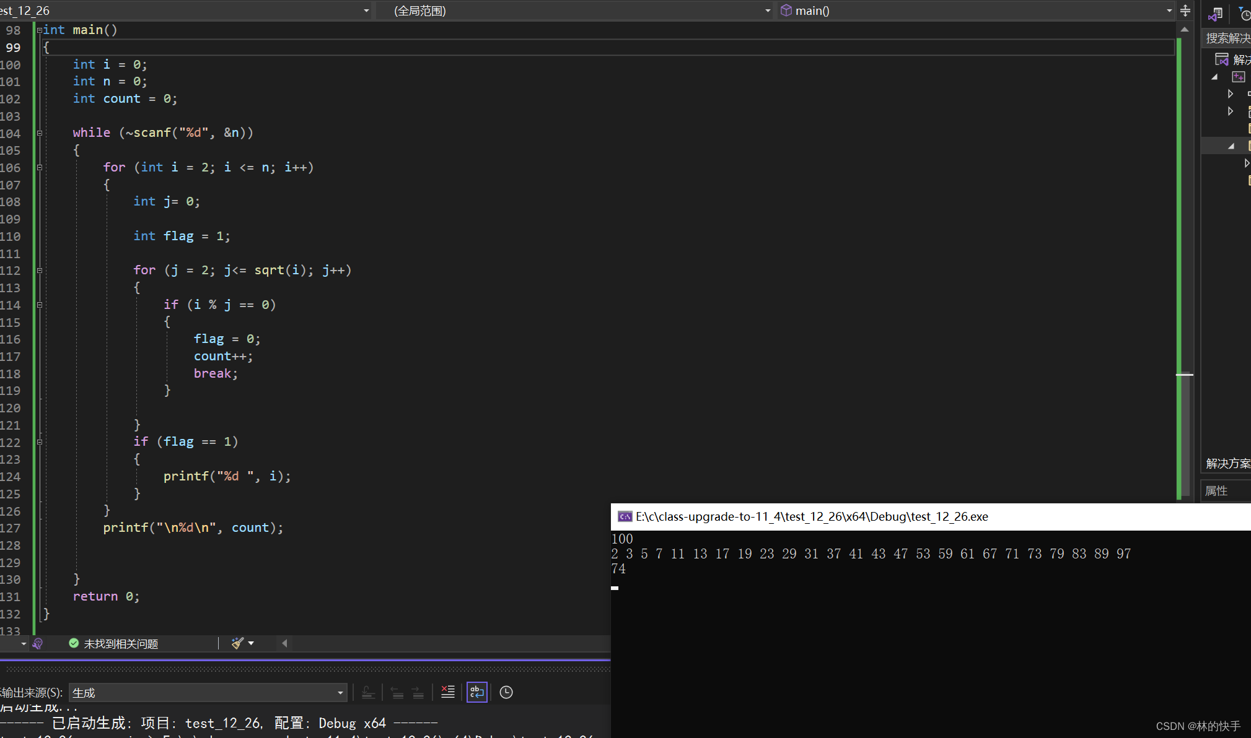Click on return 0 statement
This screenshot has width=1251, height=738.
pos(106,596)
